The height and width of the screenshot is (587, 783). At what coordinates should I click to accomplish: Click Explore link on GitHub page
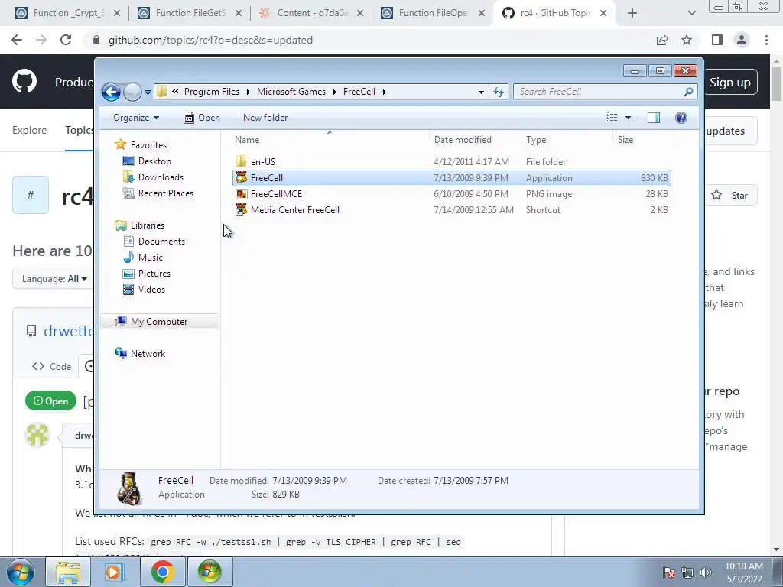pos(30,130)
